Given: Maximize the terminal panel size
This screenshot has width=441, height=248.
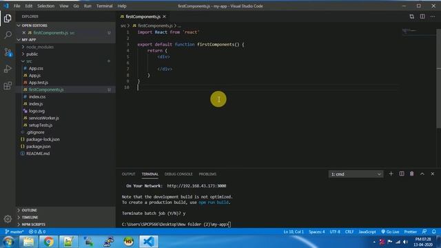Looking at the screenshot, I should point(422,174).
